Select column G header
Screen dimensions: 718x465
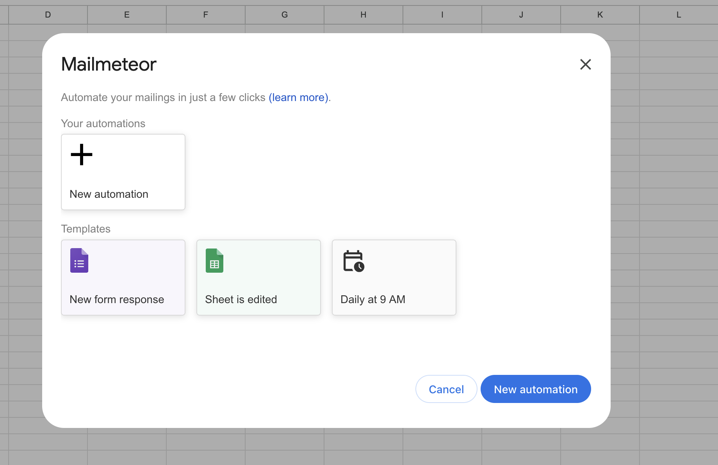(285, 15)
